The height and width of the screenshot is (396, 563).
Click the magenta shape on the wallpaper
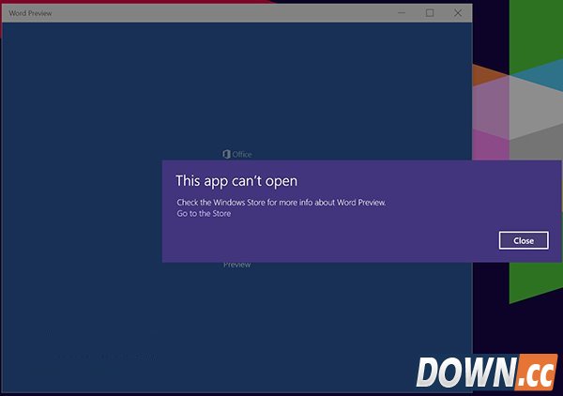point(486,143)
